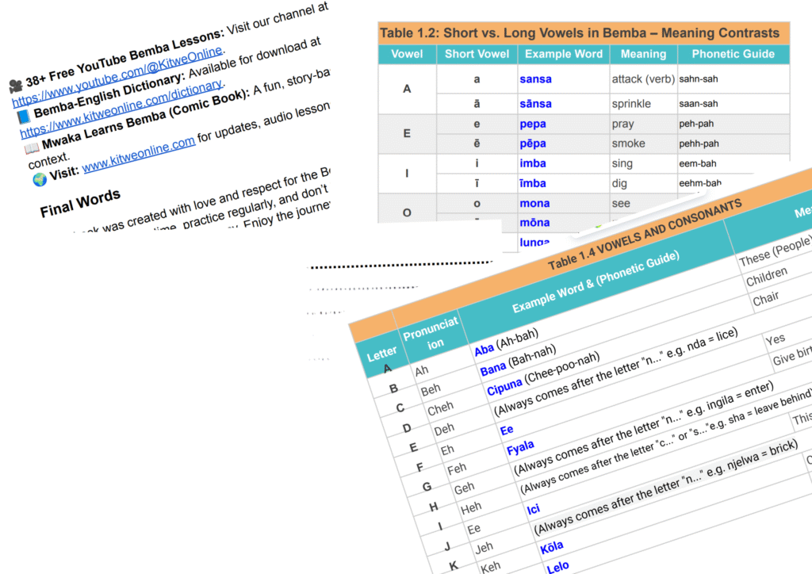Image resolution: width=812 pixels, height=574 pixels.
Task: Select the blue word "Ici" in Table 1.4
Action: tap(534, 509)
